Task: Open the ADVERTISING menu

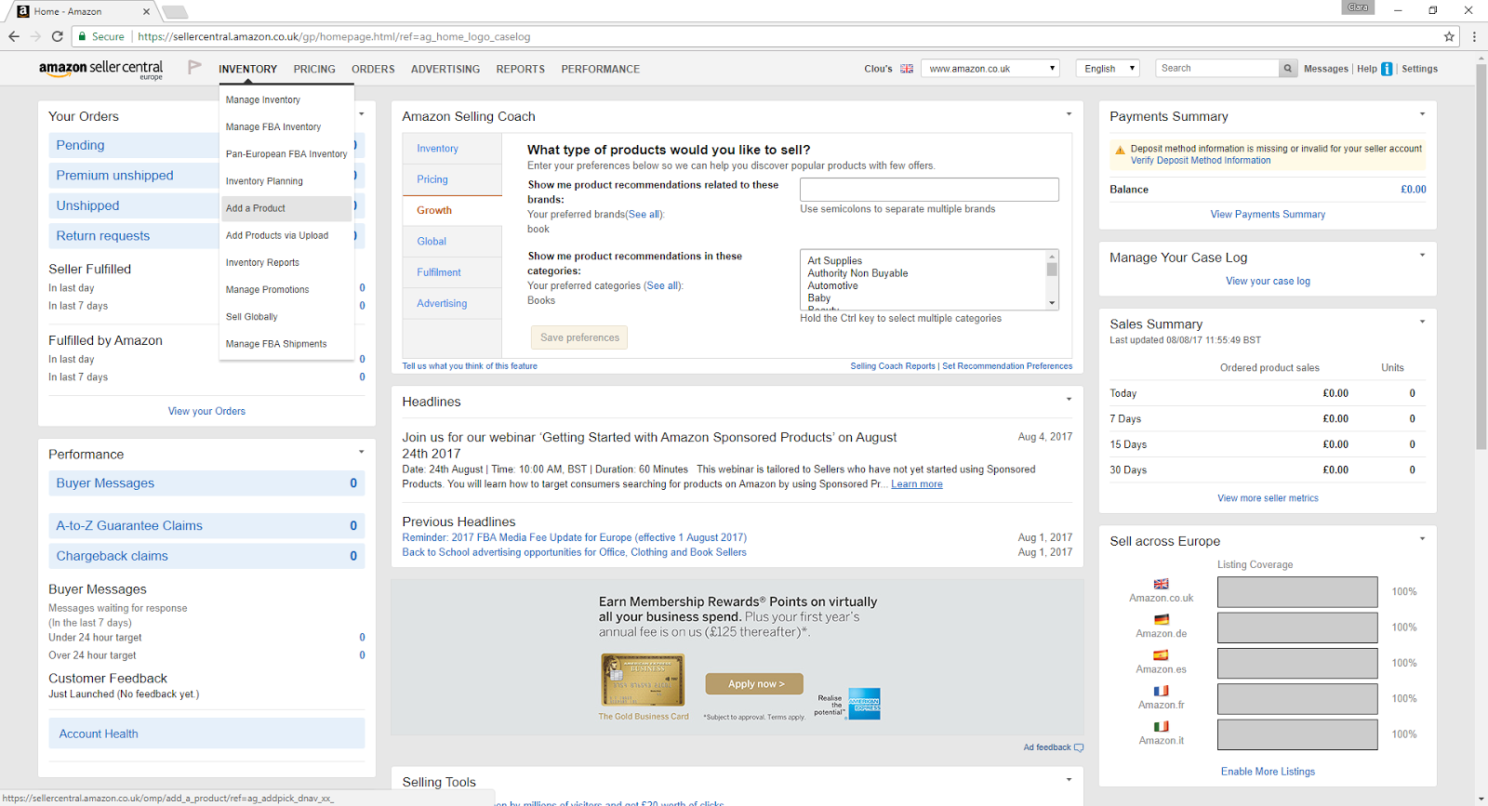Action: (445, 69)
